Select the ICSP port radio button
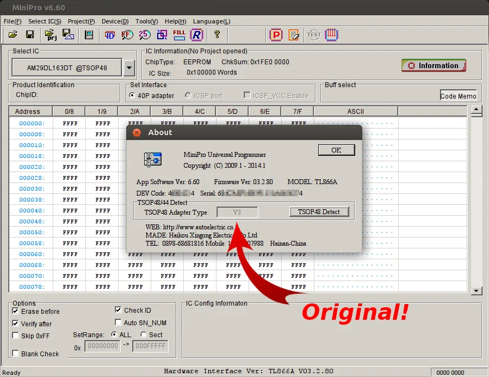The image size is (489, 377). tap(188, 95)
